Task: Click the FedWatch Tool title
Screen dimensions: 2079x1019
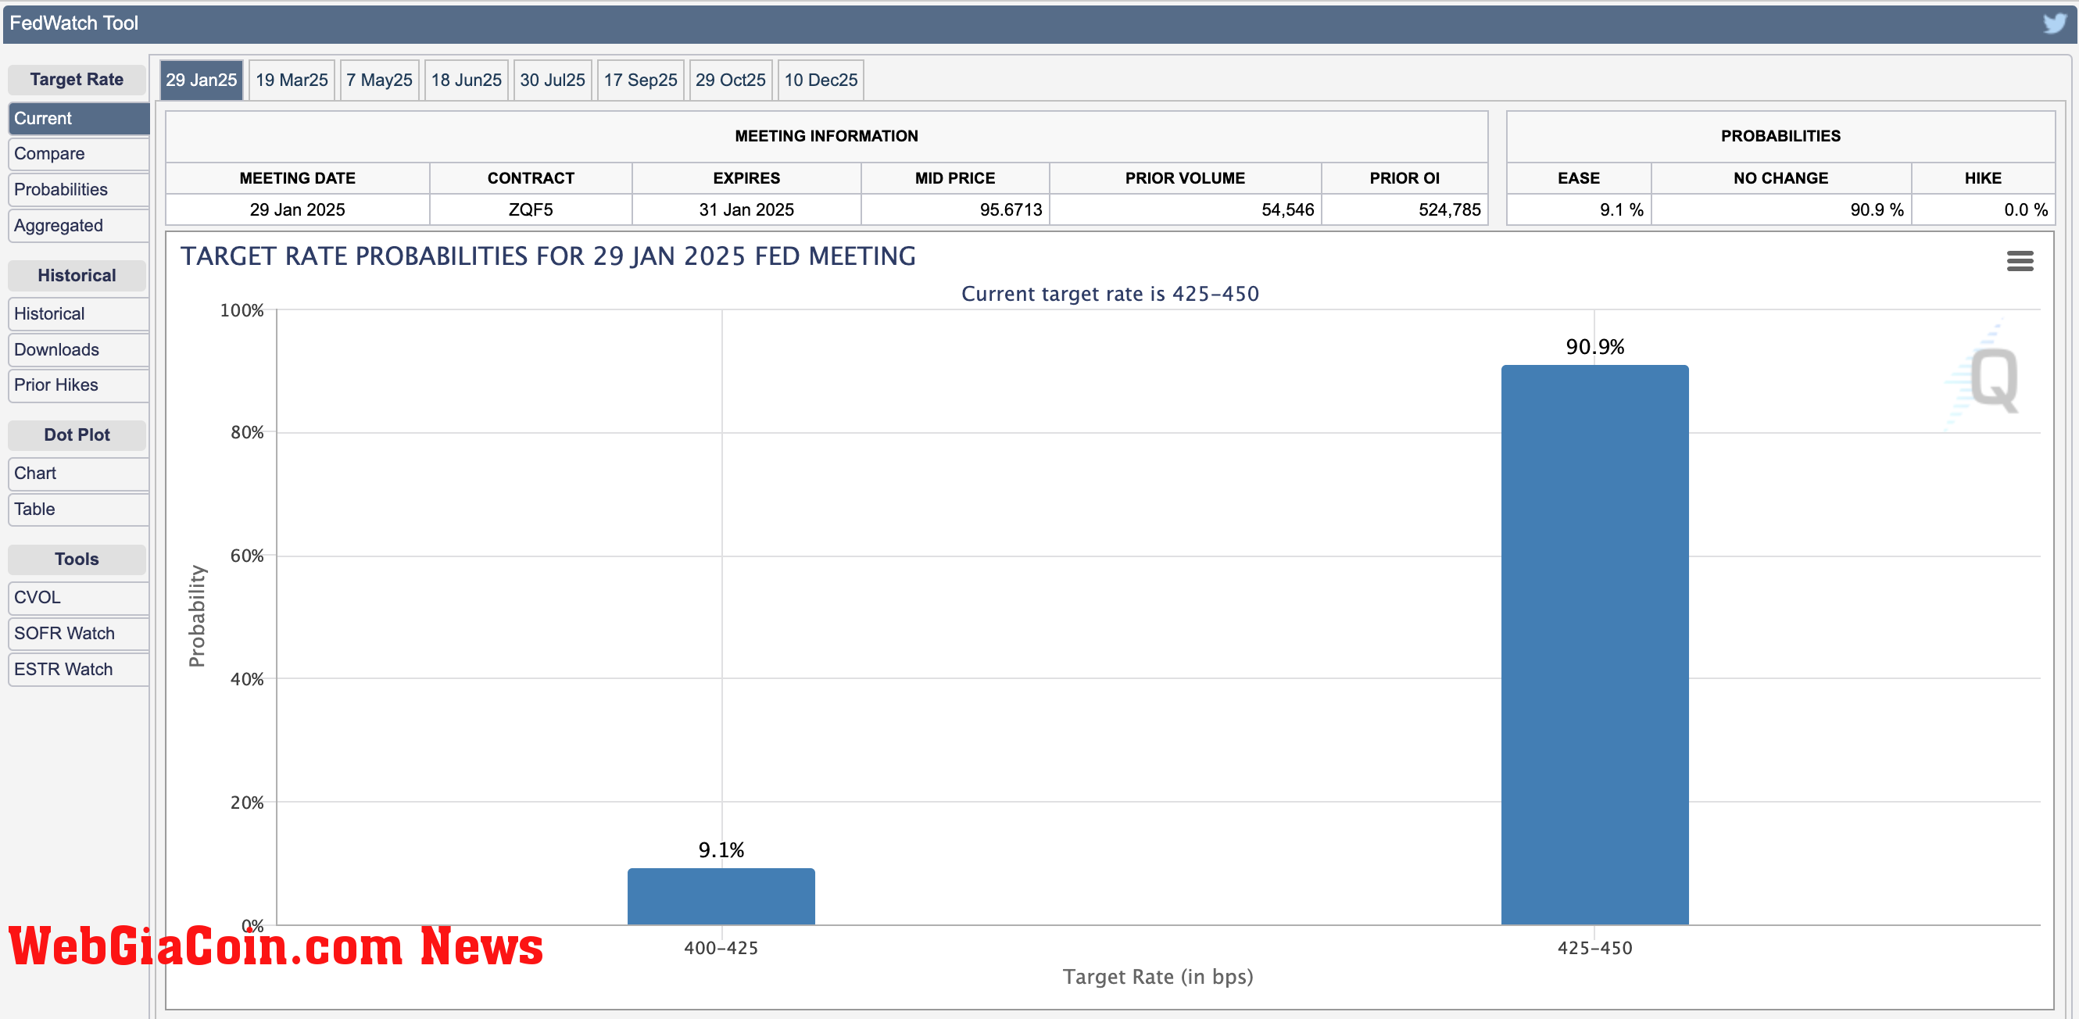Action: click(x=73, y=23)
